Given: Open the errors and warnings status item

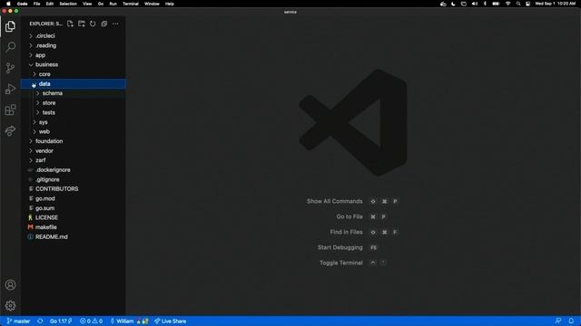Looking at the screenshot, I should click(x=91, y=321).
